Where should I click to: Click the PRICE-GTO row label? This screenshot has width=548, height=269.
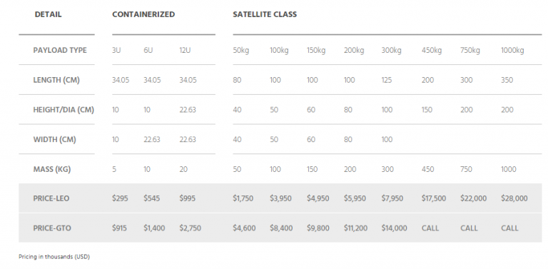pyautogui.click(x=52, y=228)
